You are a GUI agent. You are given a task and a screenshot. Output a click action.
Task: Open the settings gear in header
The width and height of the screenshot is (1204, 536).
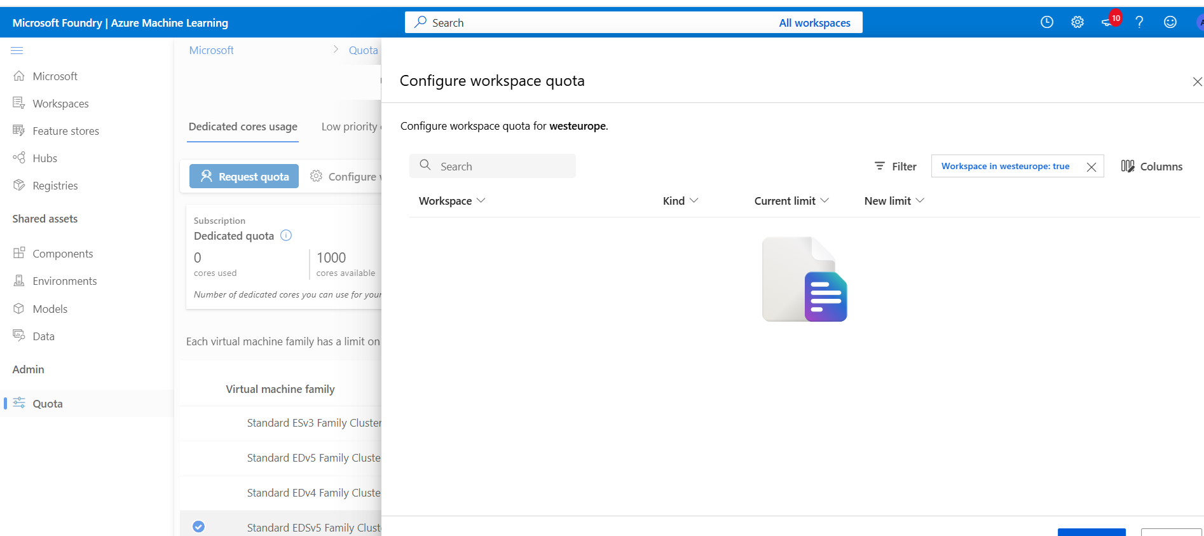pos(1077,22)
